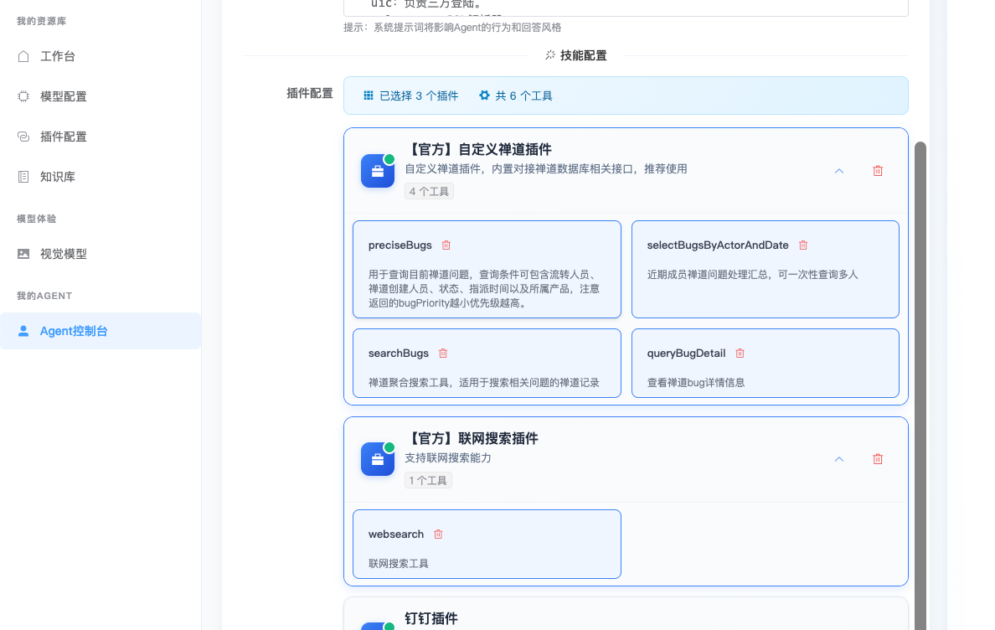Image resolution: width=995 pixels, height=630 pixels.
Task: Delete the 【官方】自定义禅道插件 plugin
Action: 878,171
